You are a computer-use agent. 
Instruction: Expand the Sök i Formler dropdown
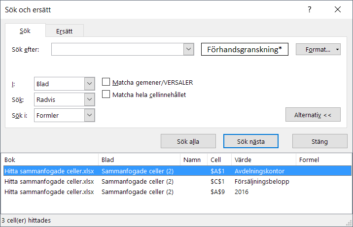point(89,115)
